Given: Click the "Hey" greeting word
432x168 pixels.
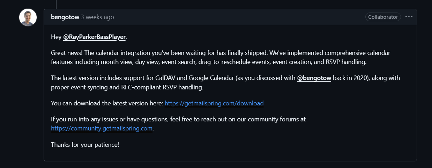Looking at the screenshot, I should 56,37.
